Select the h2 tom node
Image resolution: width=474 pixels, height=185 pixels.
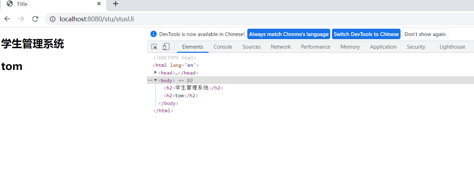point(181,95)
